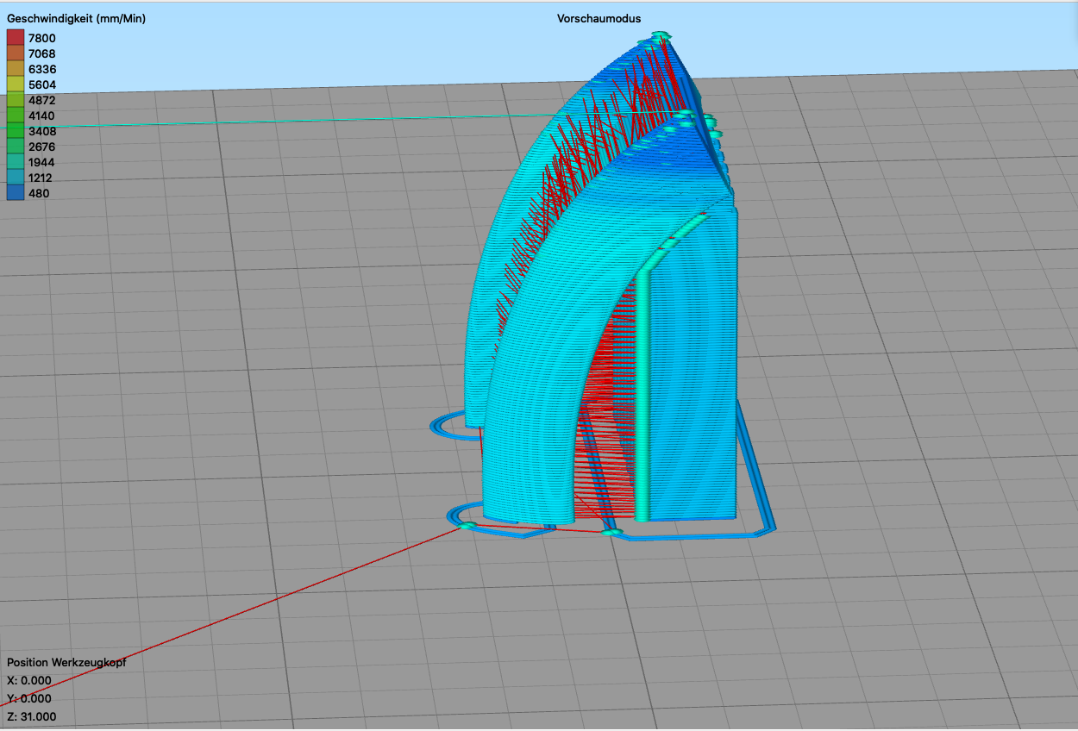Click the Z: 31.000 position readout
This screenshot has width=1078, height=731.
coord(32,716)
